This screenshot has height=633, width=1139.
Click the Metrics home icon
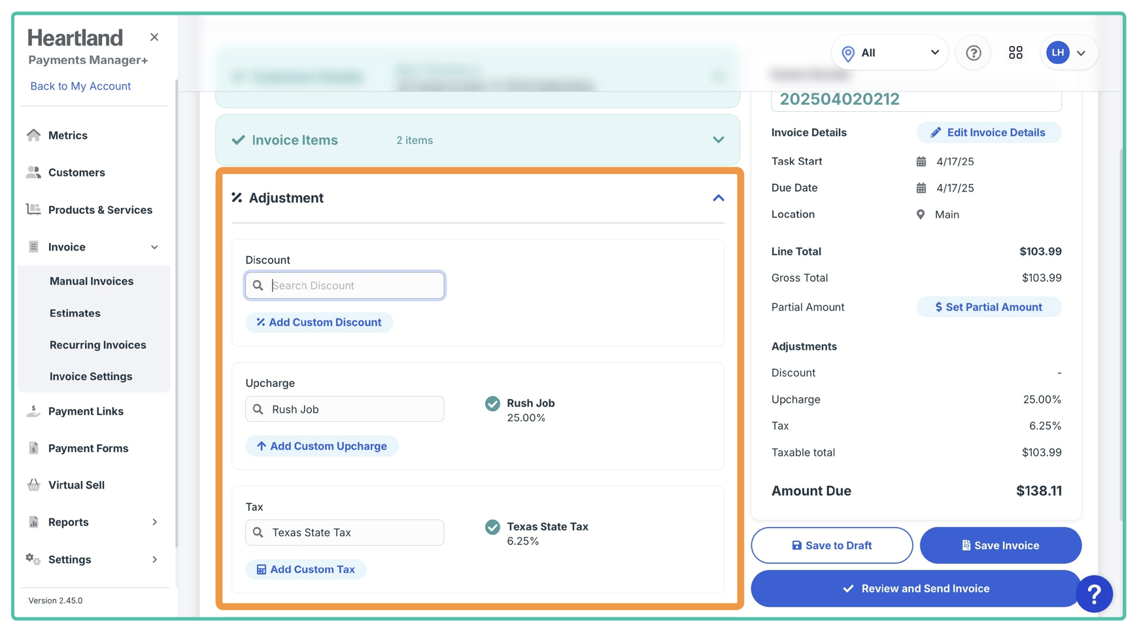pyautogui.click(x=33, y=135)
